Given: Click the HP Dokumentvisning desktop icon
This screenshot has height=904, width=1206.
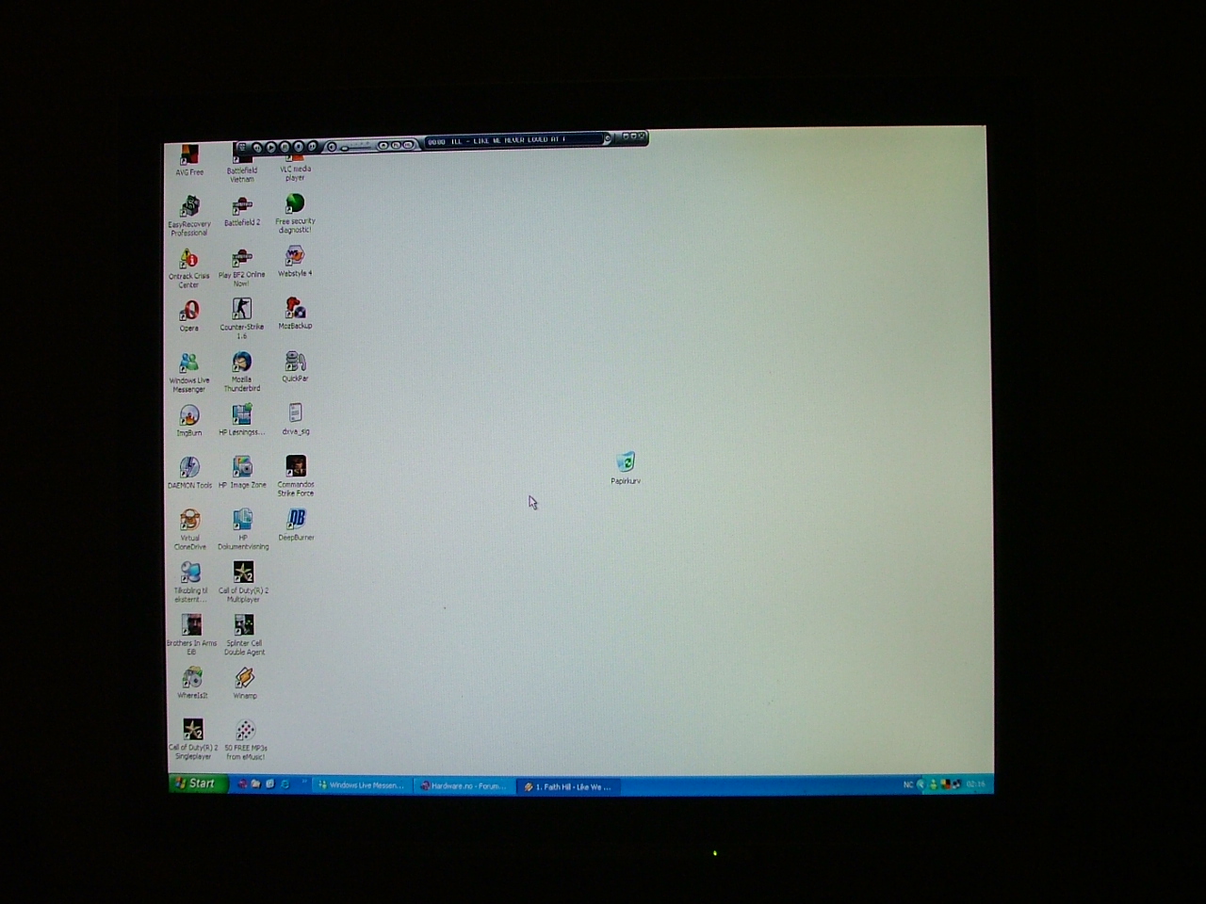Looking at the screenshot, I should click(243, 530).
